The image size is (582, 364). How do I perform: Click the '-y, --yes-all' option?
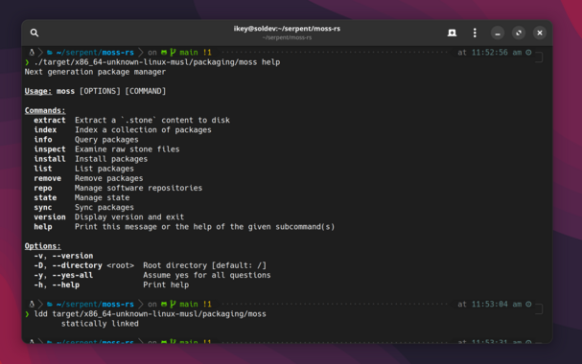63,275
